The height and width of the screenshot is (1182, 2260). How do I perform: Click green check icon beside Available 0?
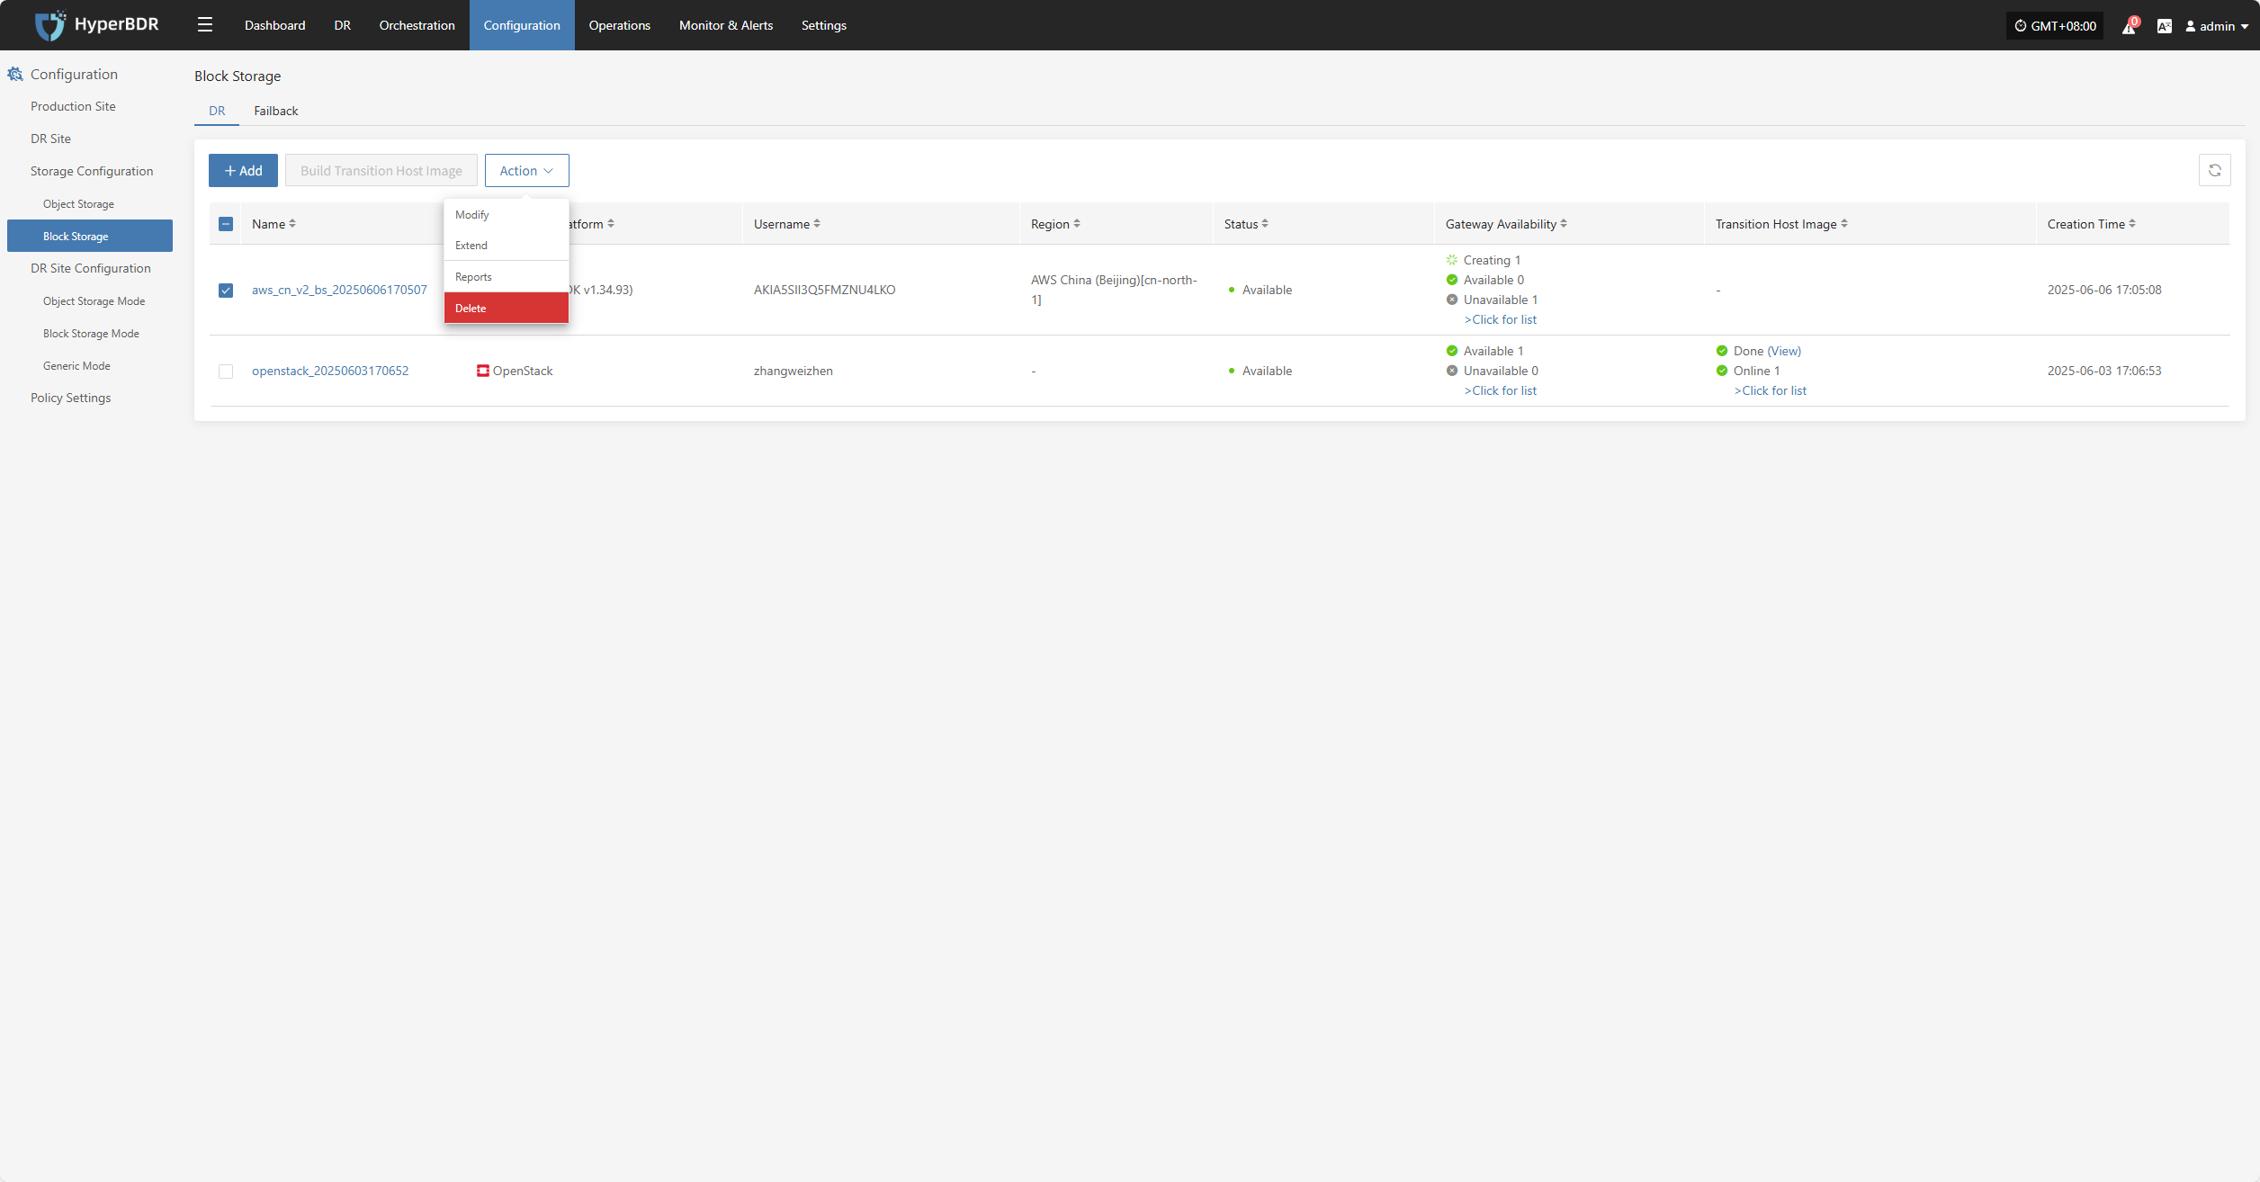[x=1452, y=280]
